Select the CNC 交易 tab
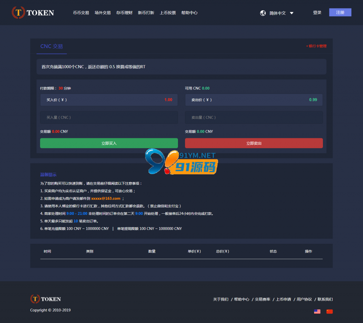 (52, 46)
